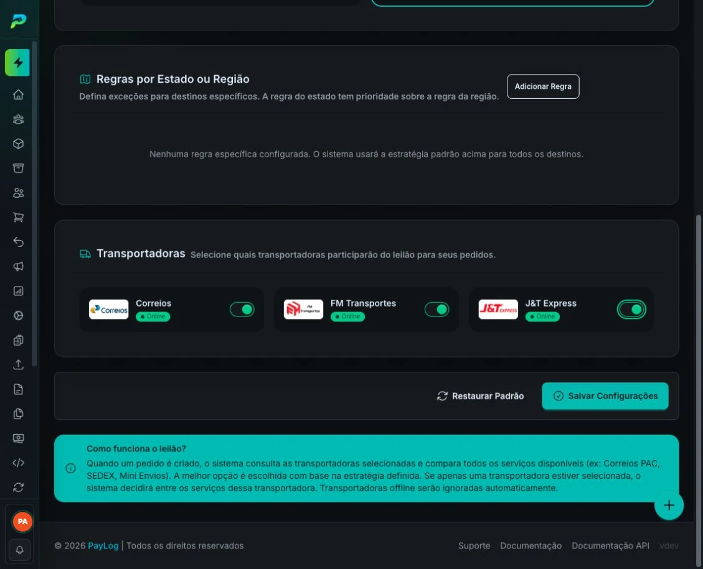Image resolution: width=703 pixels, height=569 pixels.
Task: Click the PayLog logo icon
Action: click(19, 21)
